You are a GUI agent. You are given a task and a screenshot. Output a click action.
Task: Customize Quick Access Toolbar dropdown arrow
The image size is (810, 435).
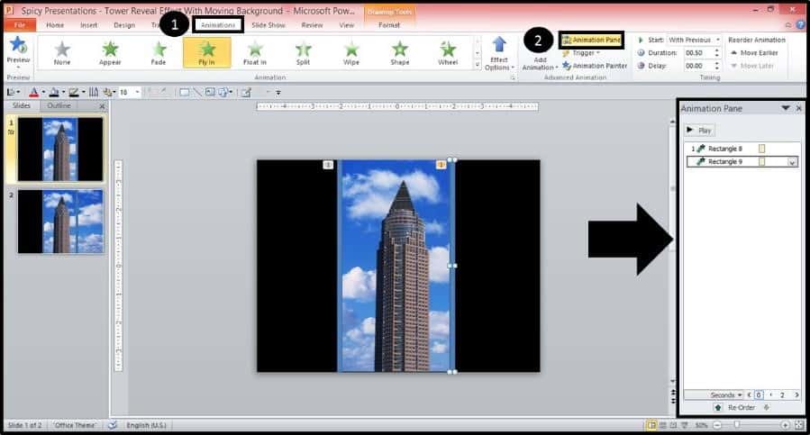tap(278, 93)
